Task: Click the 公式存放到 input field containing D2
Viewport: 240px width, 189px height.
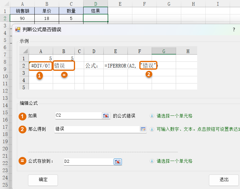Action: (88, 162)
